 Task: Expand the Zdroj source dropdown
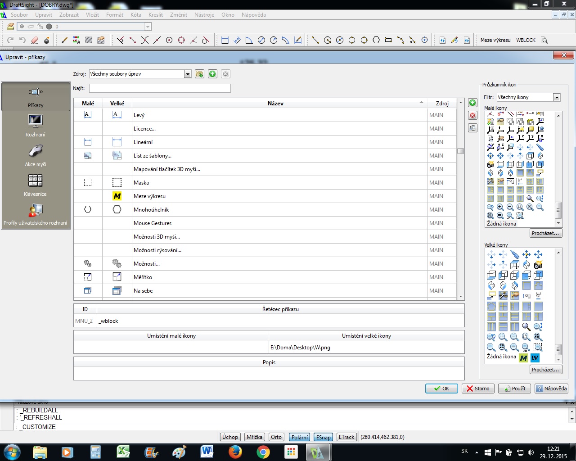(x=188, y=74)
